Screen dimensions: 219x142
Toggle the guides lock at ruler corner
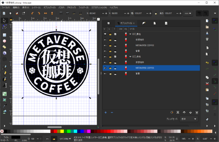pyautogui.click(x=11, y=19)
